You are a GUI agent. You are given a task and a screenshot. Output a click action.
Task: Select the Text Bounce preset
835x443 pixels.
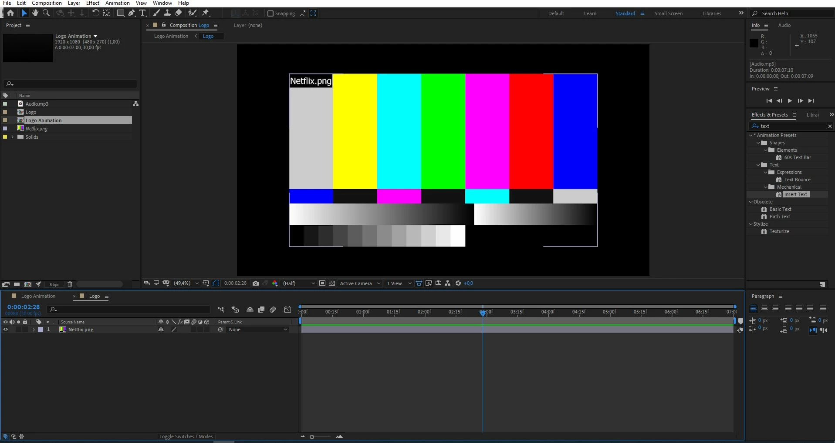797,180
